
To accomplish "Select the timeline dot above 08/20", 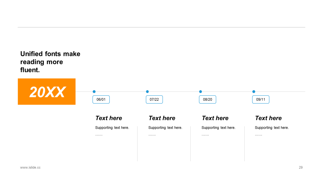I will (201, 92).
